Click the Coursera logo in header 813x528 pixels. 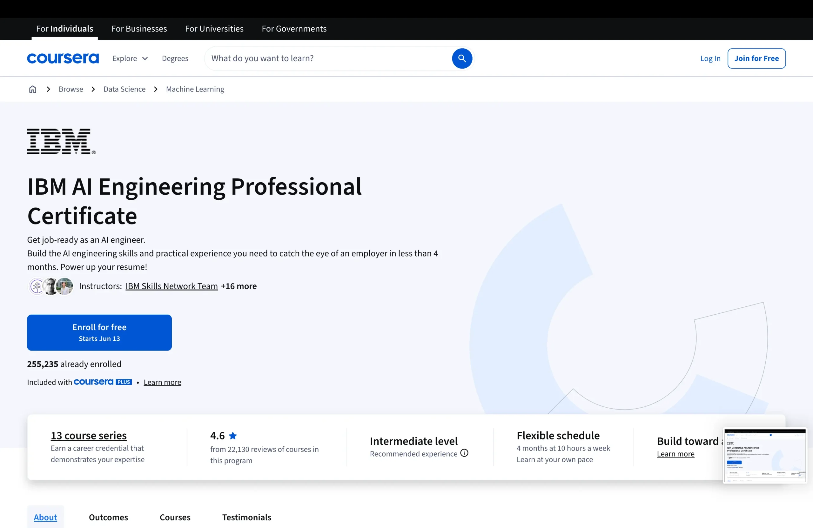click(x=63, y=58)
